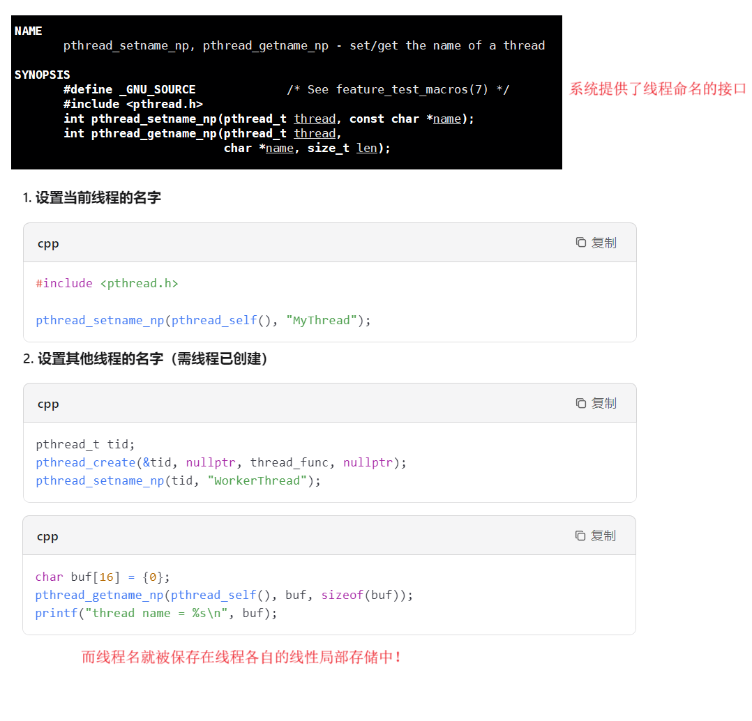Click 'pthread_self' in the pthread_setname_np MyThread line
The width and height of the screenshot is (752, 721).
pos(214,320)
